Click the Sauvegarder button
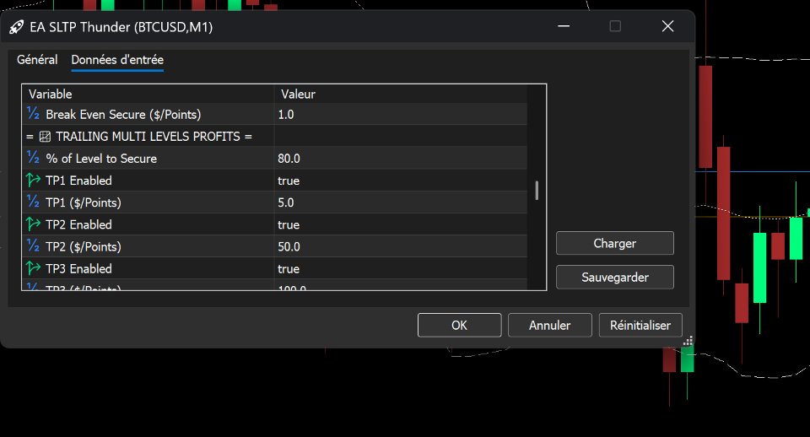Viewport: 810px width, 437px height. click(x=615, y=277)
